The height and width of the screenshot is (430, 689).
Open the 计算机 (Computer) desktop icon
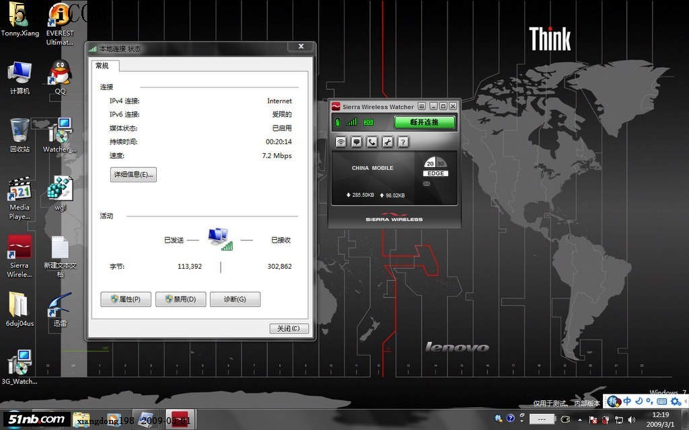click(x=20, y=77)
